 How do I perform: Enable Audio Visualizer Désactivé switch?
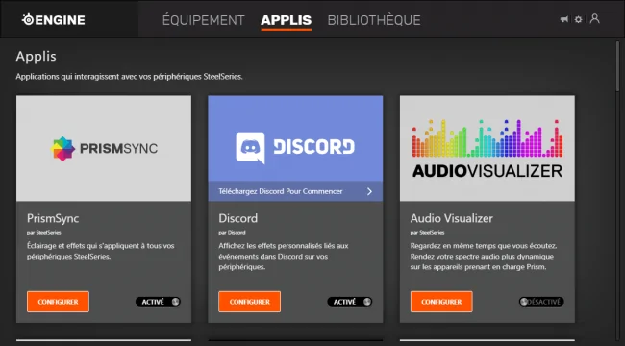pyautogui.click(x=541, y=302)
